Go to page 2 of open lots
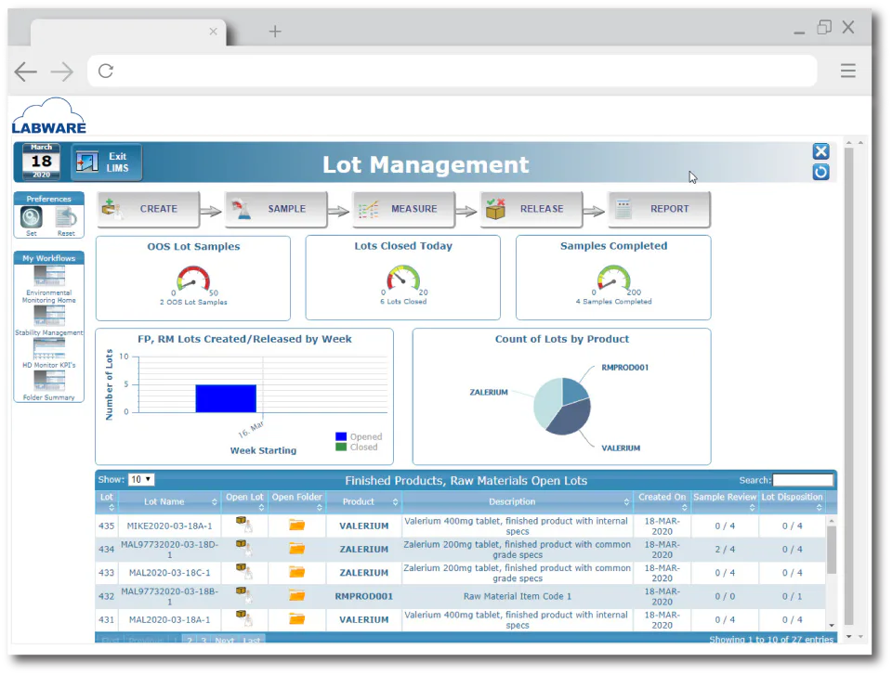This screenshot has height=675, width=892. 190,641
